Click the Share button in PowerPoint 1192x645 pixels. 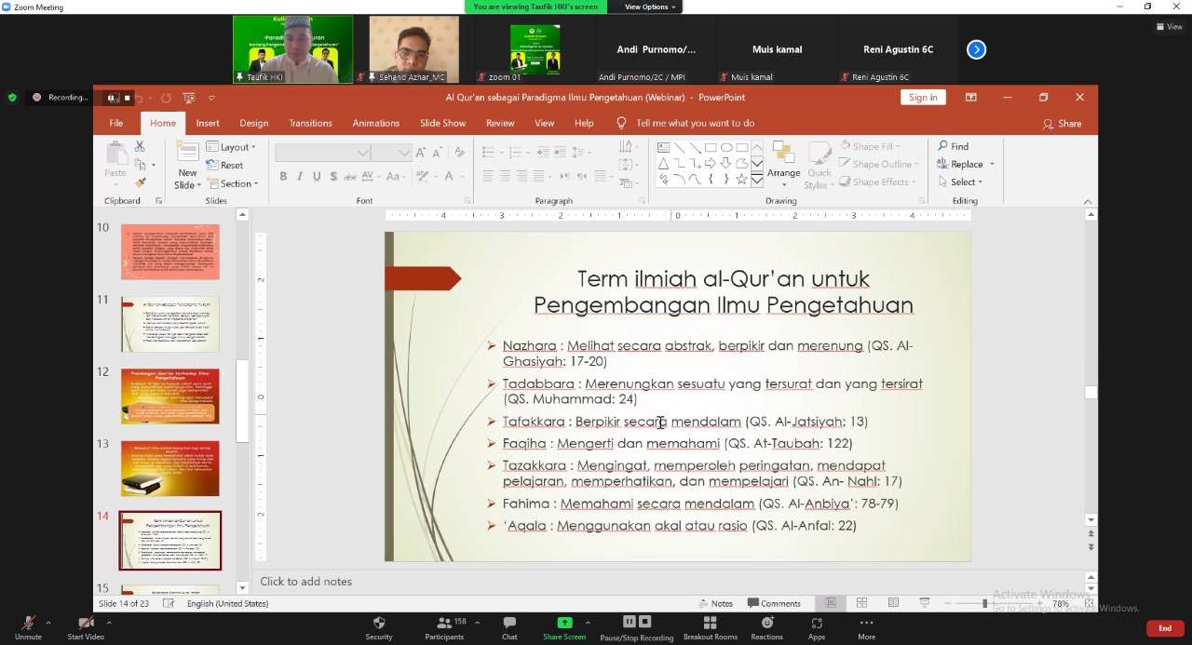coord(1063,124)
